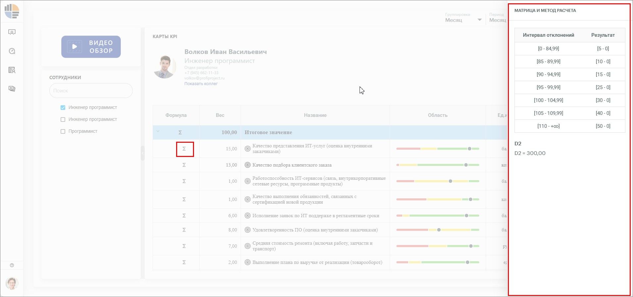The height and width of the screenshot is (297, 633).
Task: Click sigma icon for Выполнение плана по выручке
Action: coord(184,262)
